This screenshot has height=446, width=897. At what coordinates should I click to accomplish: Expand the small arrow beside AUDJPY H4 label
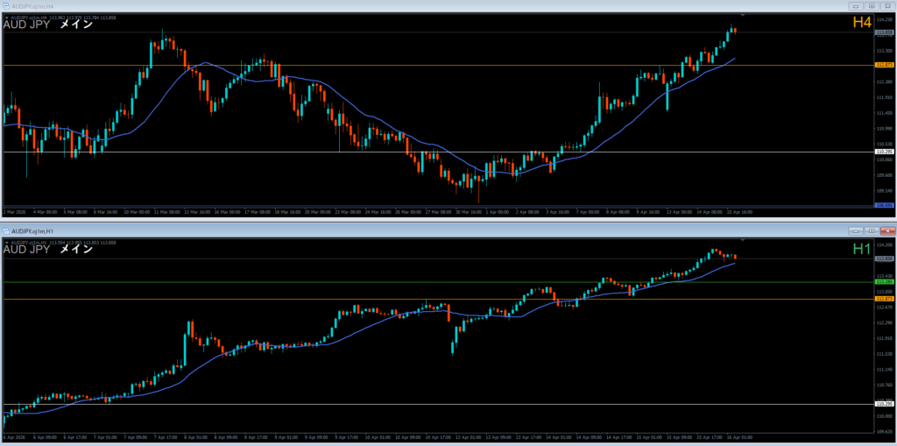tap(7, 17)
